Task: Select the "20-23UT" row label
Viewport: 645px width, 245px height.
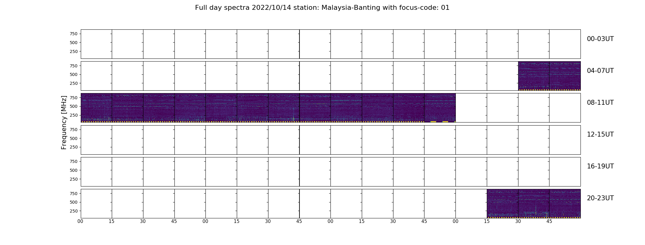Action: coord(600,198)
